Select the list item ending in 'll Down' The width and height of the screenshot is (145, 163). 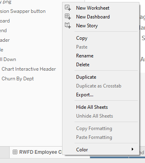pyautogui.click(x=8, y=59)
